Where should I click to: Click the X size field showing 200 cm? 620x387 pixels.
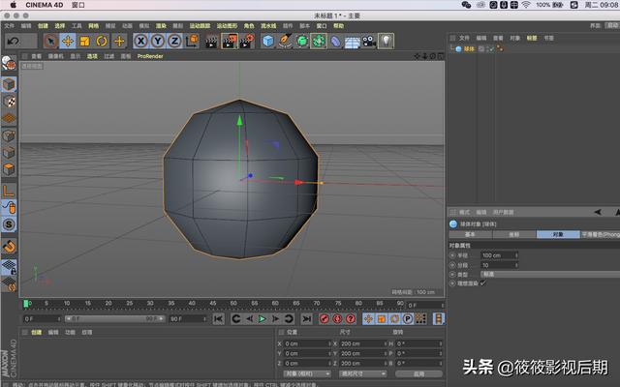click(363, 343)
